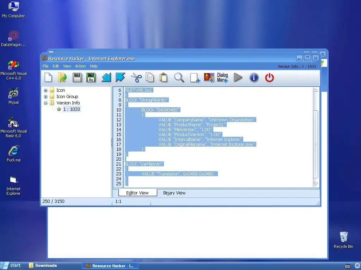Image resolution: width=361 pixels, height=270 pixels.
Task: Copy selection with the copy pages icon
Action: coord(150,77)
